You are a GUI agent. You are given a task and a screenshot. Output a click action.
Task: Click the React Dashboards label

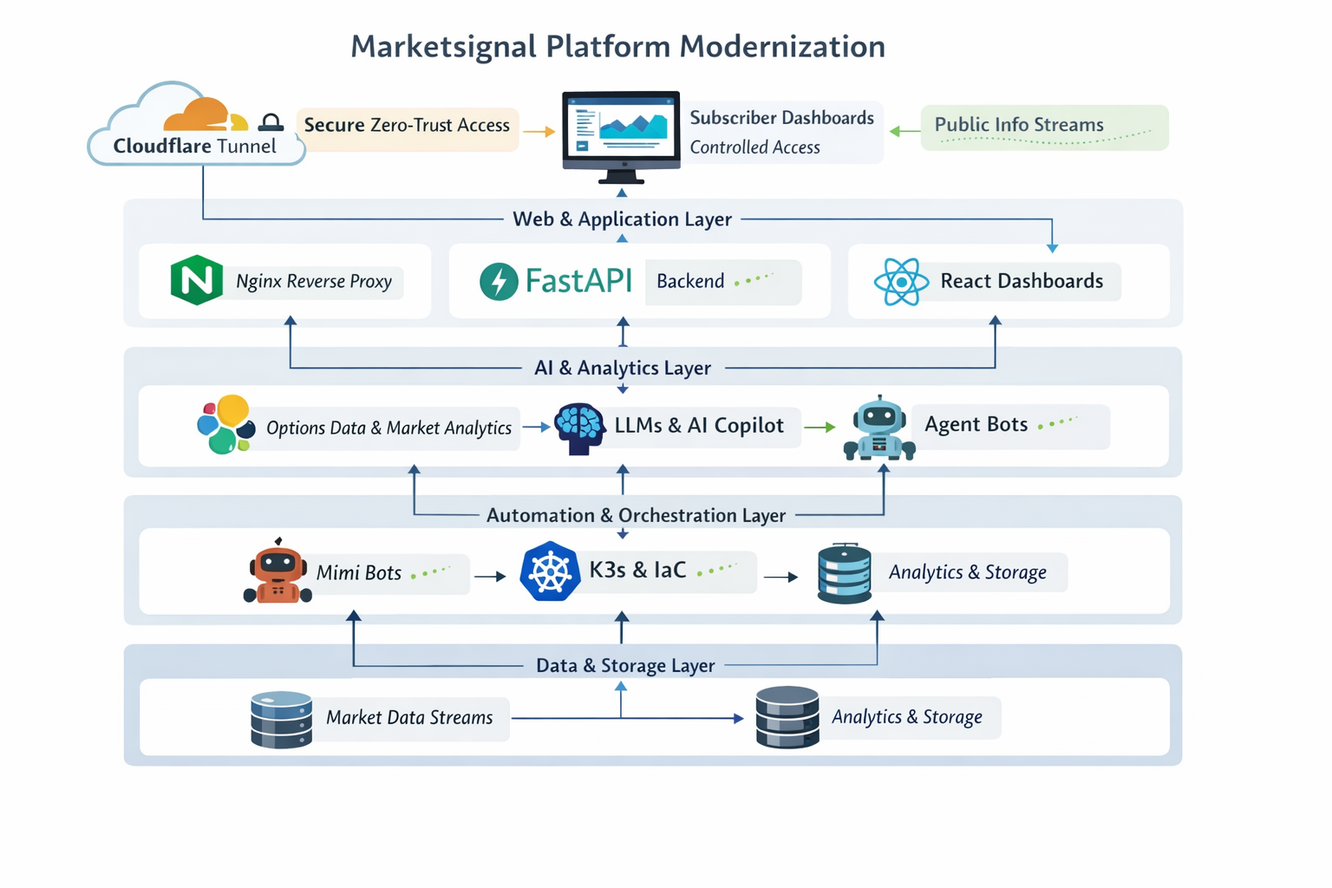[x=1022, y=281]
